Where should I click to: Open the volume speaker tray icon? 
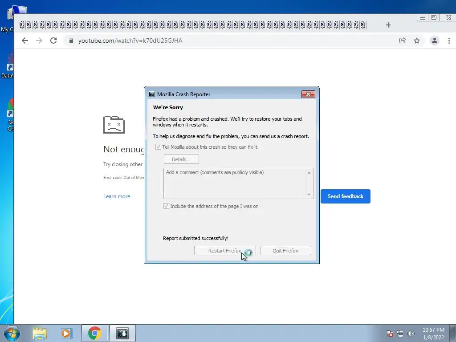pyautogui.click(x=411, y=334)
